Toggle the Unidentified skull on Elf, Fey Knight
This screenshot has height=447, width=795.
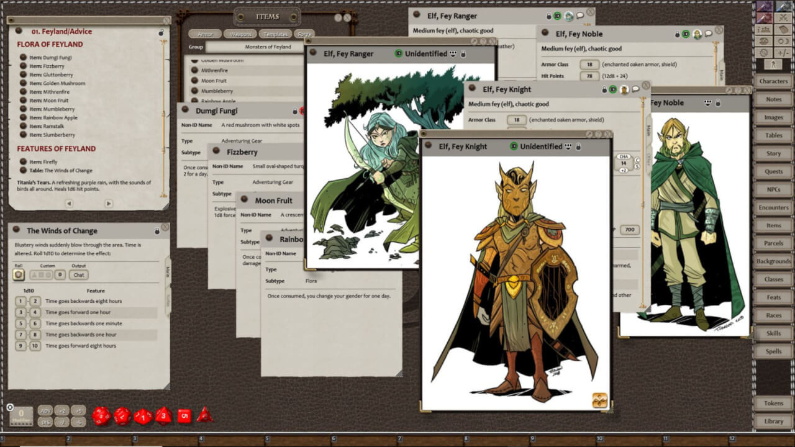click(568, 146)
